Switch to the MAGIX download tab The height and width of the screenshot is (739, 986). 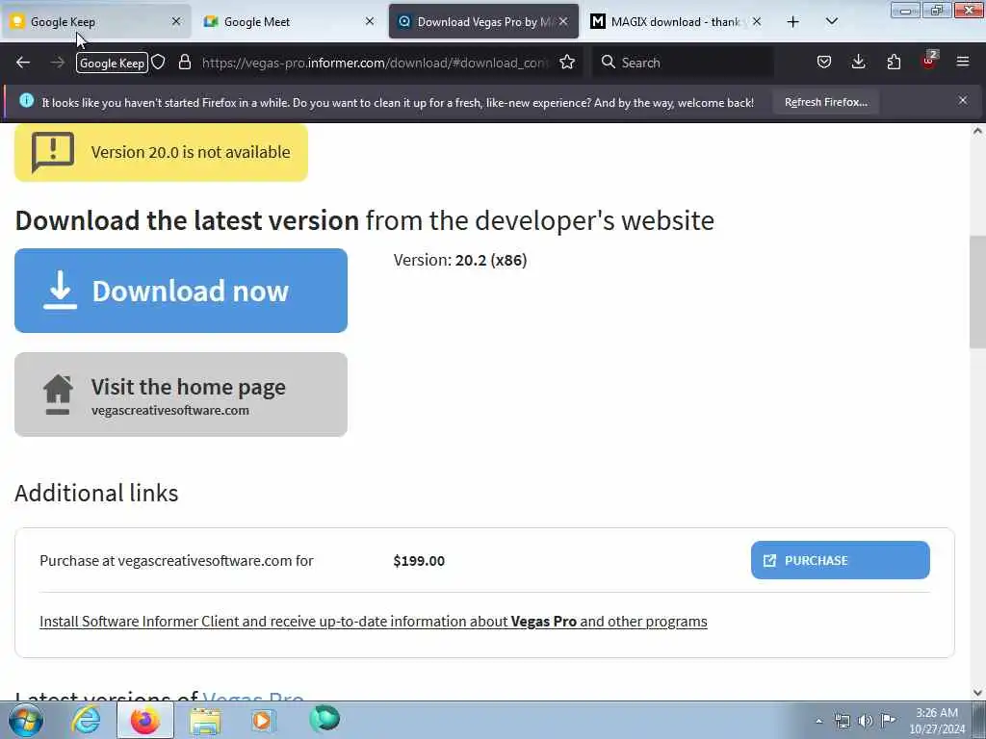tap(677, 22)
